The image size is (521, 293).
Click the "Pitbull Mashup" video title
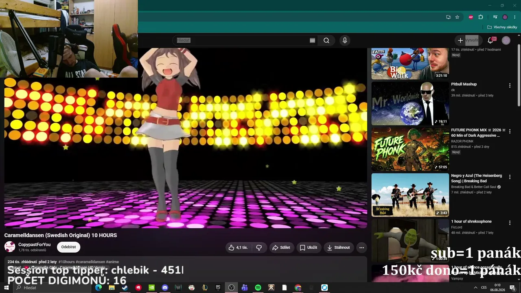(464, 84)
